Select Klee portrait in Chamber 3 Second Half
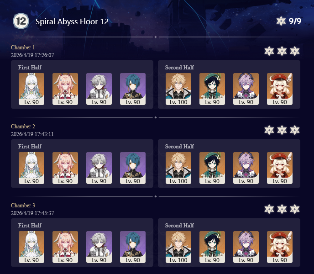The height and width of the screenshot is (274, 314). tap(280, 247)
